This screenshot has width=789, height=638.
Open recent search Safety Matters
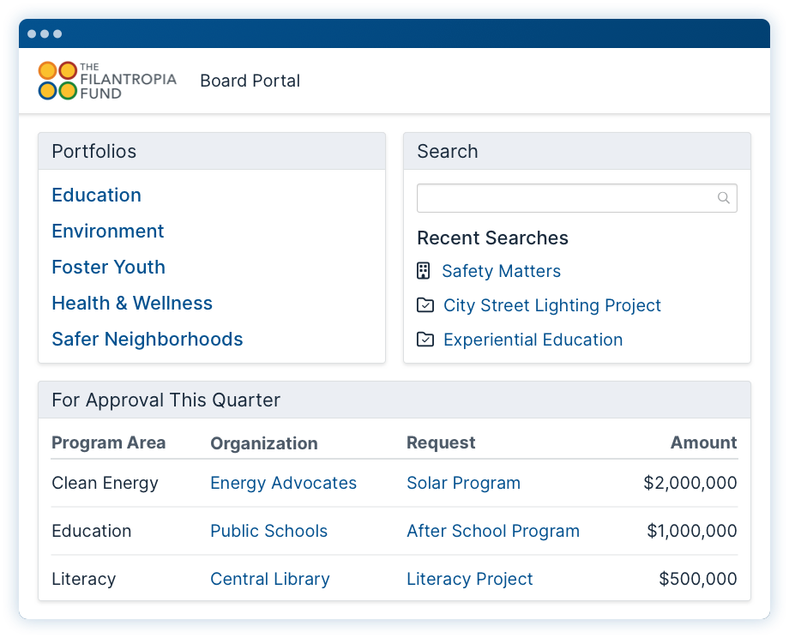[x=501, y=271]
